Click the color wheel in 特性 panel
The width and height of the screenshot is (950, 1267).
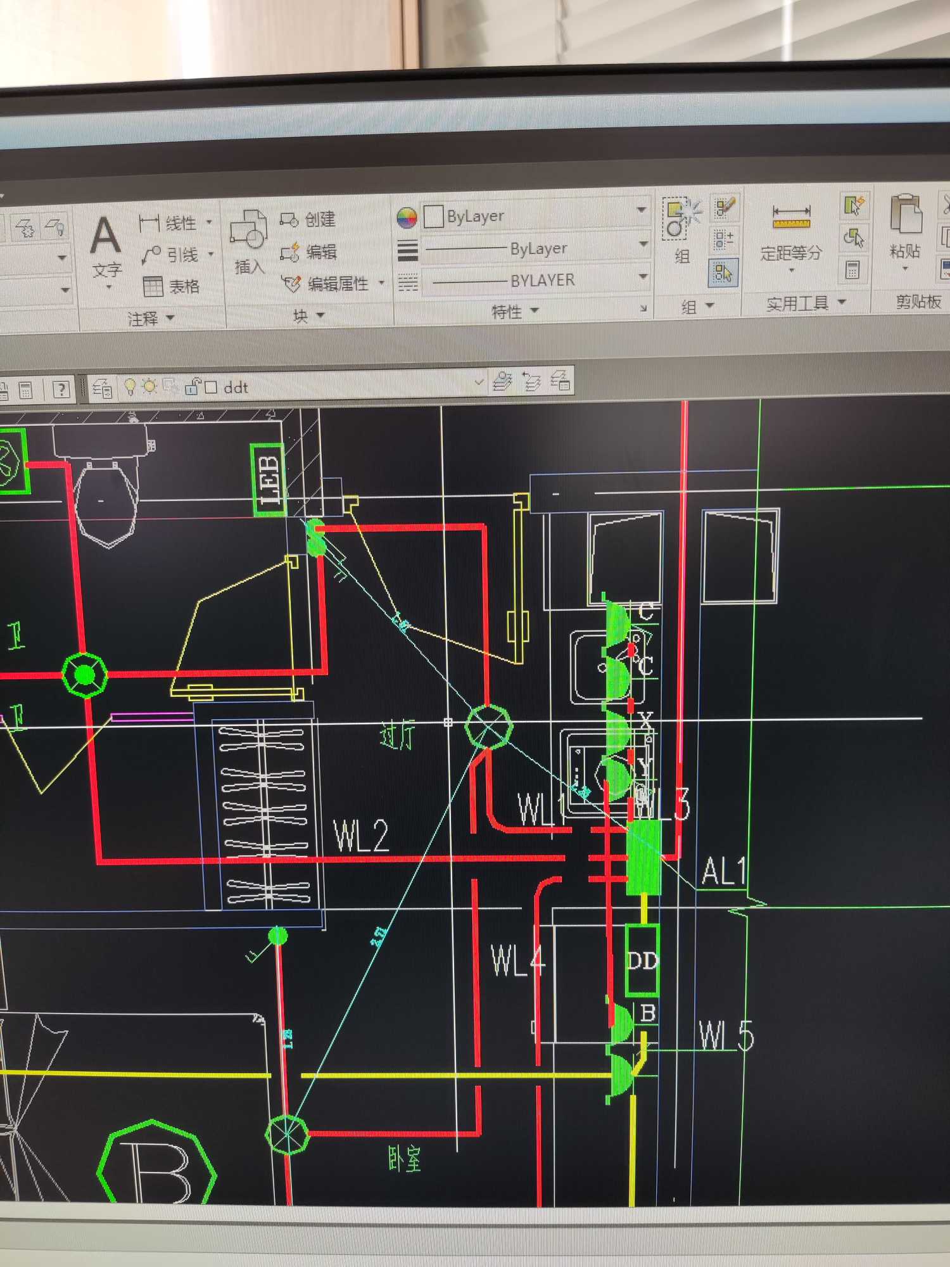click(407, 218)
